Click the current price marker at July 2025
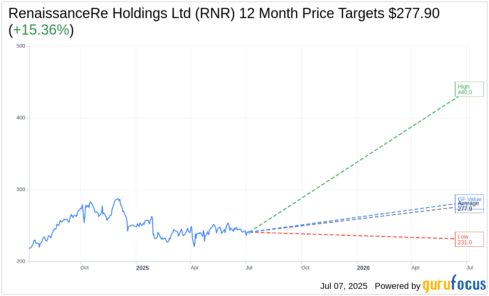This screenshot has height=296, width=489. 248,232
